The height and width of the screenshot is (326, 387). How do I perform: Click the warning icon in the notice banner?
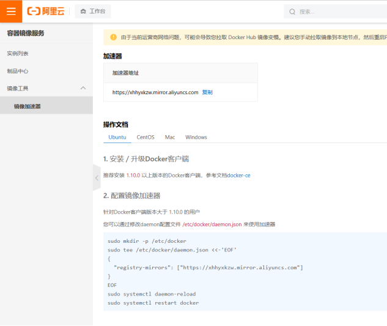click(x=113, y=37)
